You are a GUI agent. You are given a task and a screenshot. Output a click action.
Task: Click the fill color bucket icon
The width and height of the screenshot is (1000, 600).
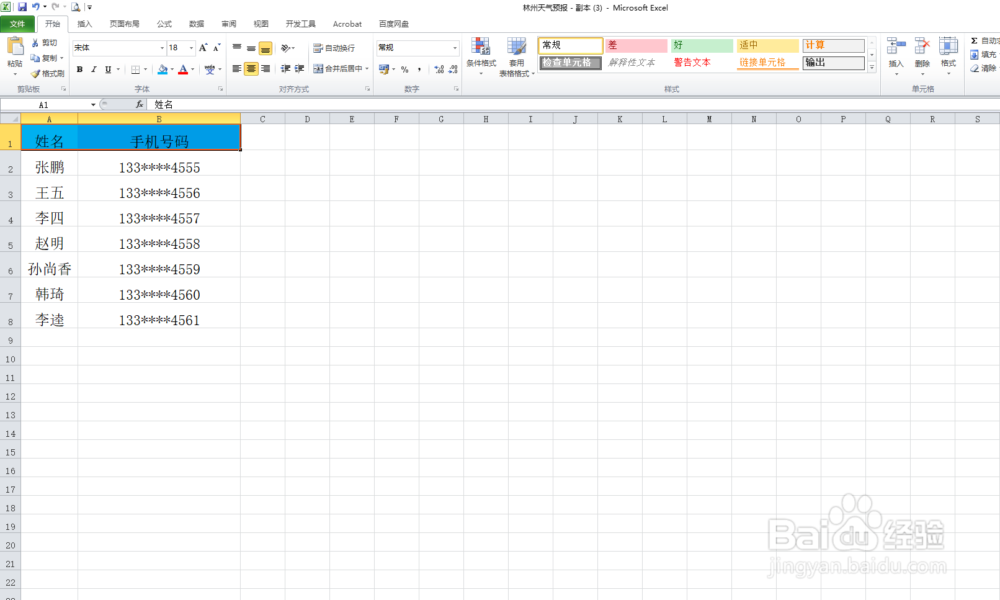click(163, 69)
